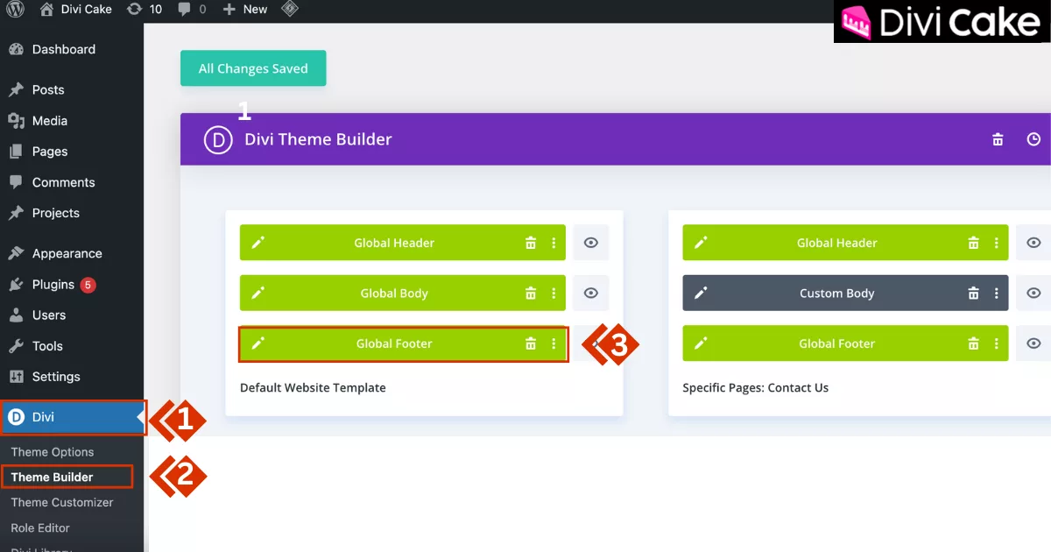Image resolution: width=1051 pixels, height=552 pixels.
Task: Click the Custom Body bar label
Action: 837,294
